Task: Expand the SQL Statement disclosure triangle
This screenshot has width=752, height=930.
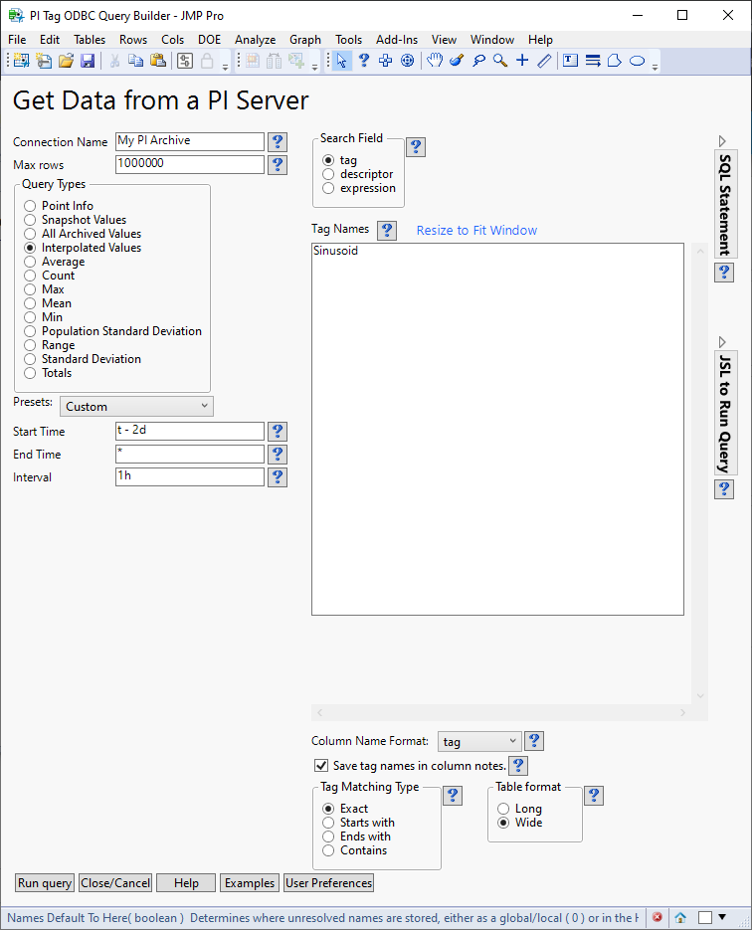Action: point(722,141)
